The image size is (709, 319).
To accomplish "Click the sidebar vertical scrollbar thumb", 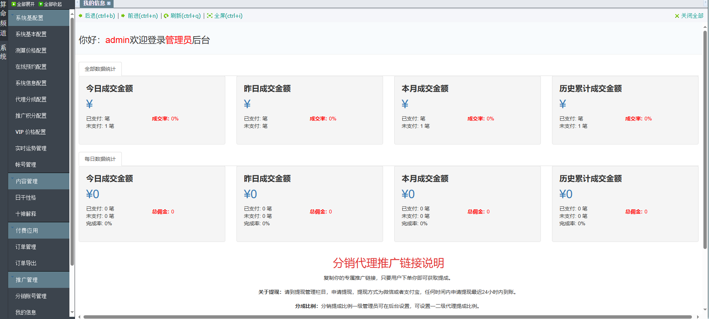I will point(72,141).
